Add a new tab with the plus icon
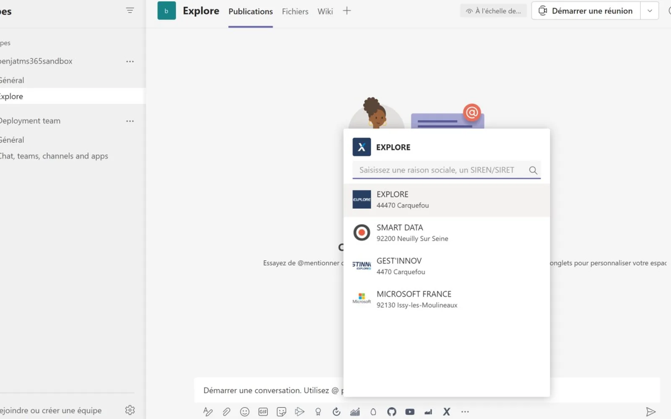Viewport: 671px width, 419px height. 346,11
